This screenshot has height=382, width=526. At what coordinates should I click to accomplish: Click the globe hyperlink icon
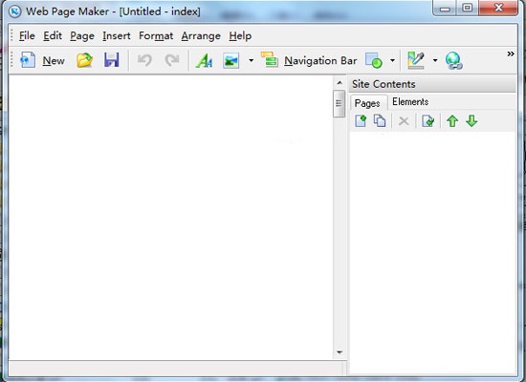coord(454,61)
